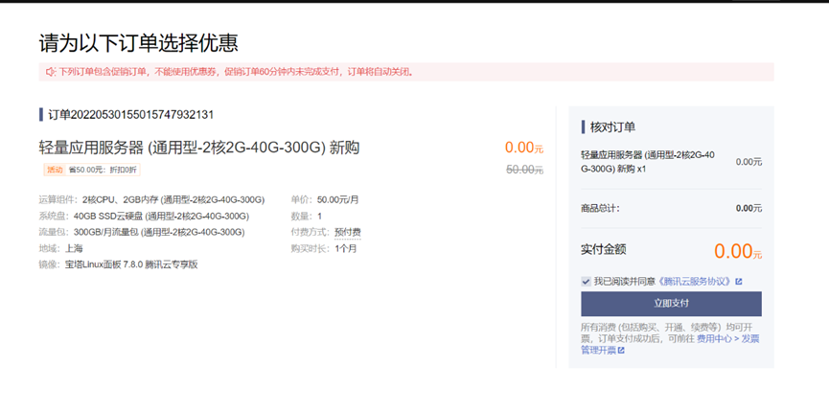Click the product title 轻量应用服务器 新购
Viewport: 829px width, 413px height.
coord(198,148)
